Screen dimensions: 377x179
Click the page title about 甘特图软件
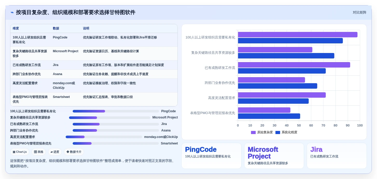pyautogui.click(x=76, y=12)
